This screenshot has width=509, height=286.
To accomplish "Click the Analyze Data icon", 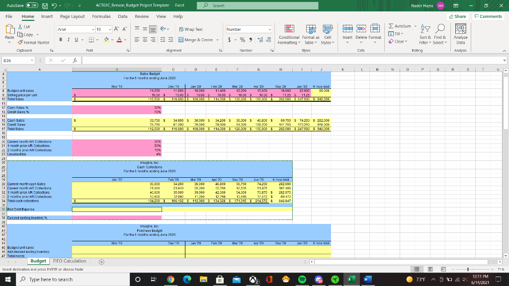I will [x=461, y=35].
